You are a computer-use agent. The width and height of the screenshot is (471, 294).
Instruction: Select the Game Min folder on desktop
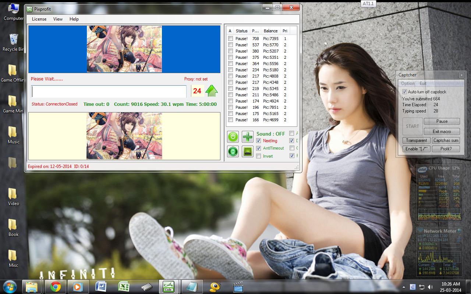tap(13, 104)
